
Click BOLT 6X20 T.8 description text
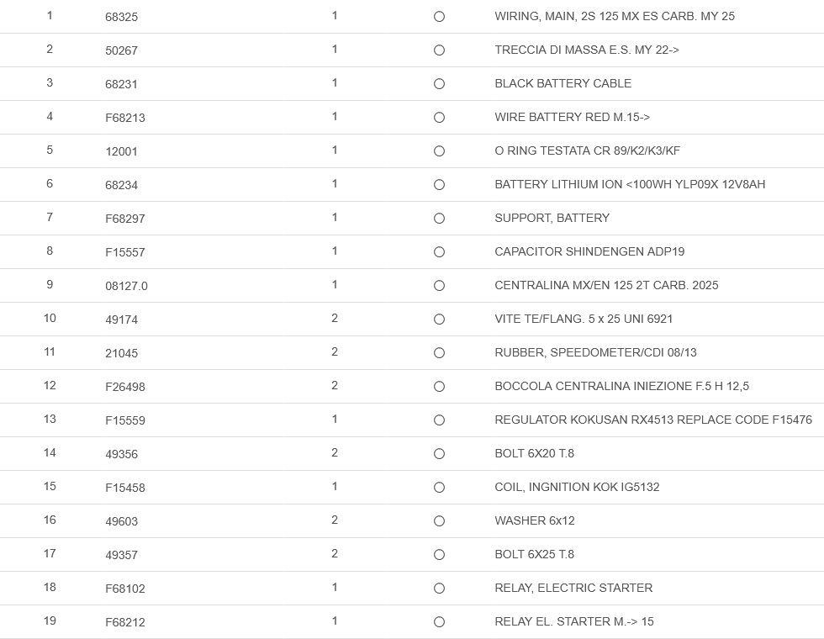point(534,453)
